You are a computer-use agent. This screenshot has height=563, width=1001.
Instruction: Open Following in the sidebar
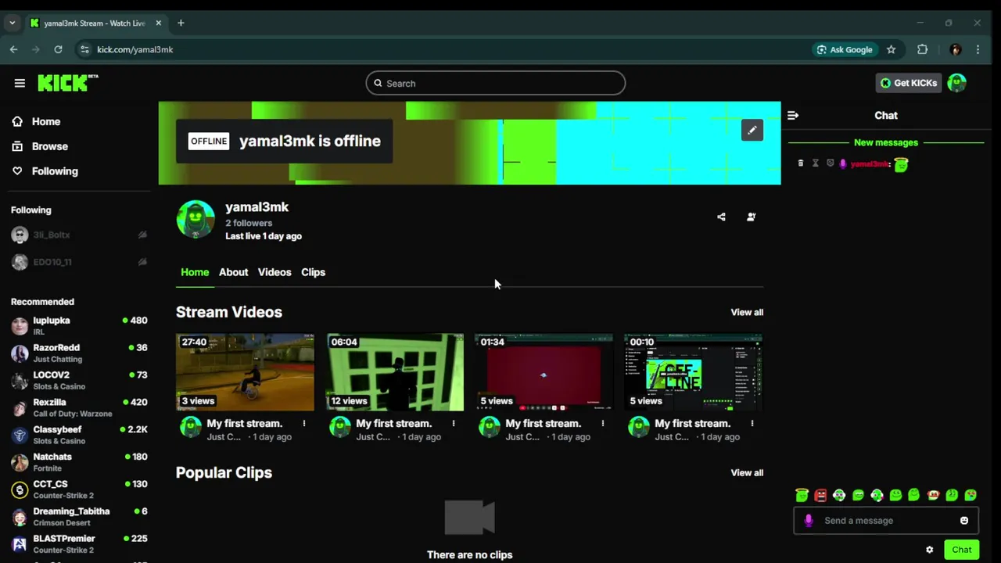point(45,171)
